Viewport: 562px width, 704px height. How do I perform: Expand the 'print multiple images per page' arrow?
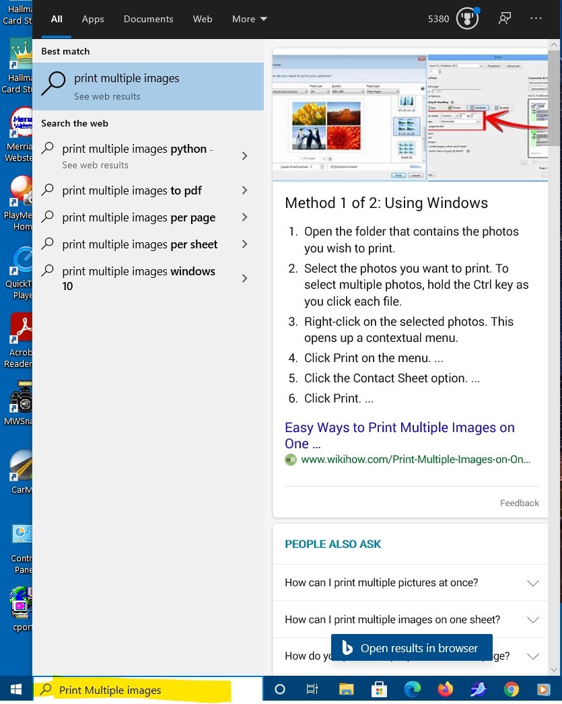coord(244,217)
